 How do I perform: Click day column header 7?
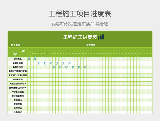click(x=48, y=53)
